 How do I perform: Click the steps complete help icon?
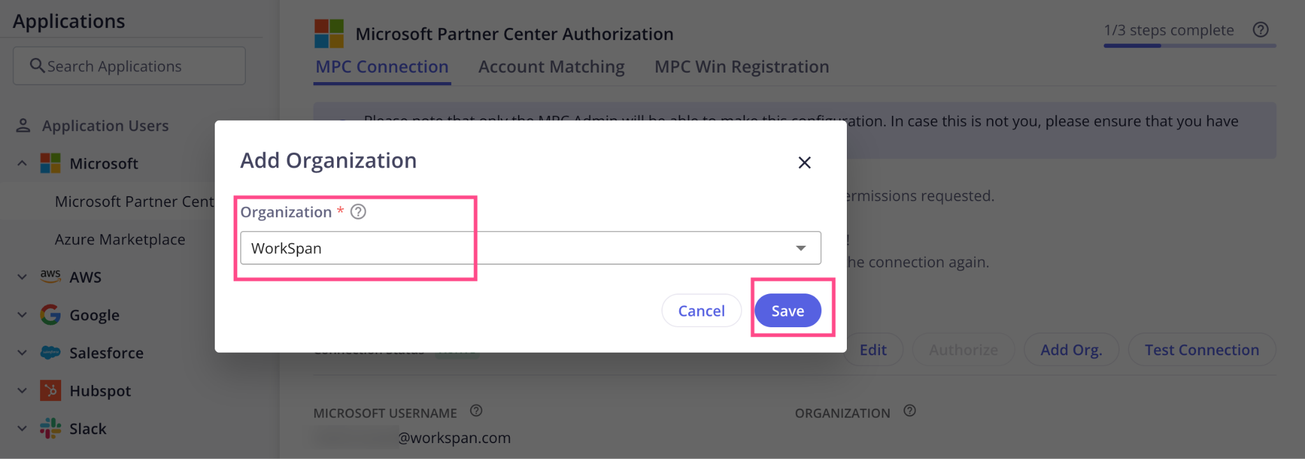[x=1260, y=30]
